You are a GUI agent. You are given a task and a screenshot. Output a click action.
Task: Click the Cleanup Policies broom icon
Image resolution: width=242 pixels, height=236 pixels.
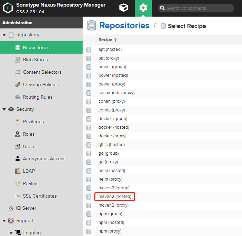(18, 85)
